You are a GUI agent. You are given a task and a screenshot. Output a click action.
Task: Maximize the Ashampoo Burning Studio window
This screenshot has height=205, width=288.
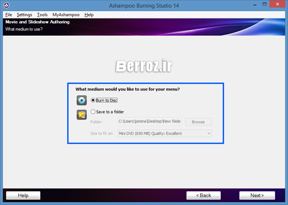tap(265, 4)
